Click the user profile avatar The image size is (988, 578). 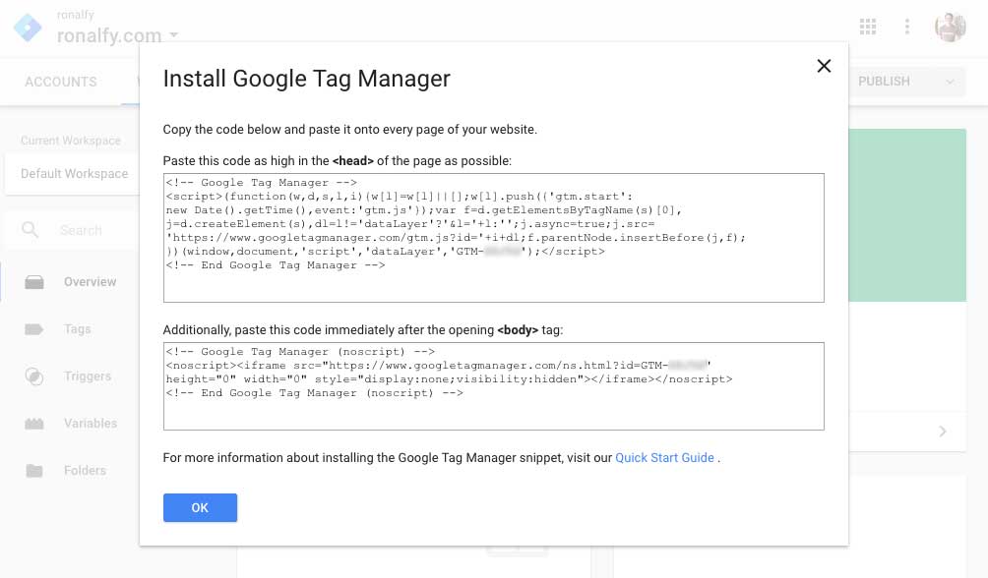click(x=951, y=27)
